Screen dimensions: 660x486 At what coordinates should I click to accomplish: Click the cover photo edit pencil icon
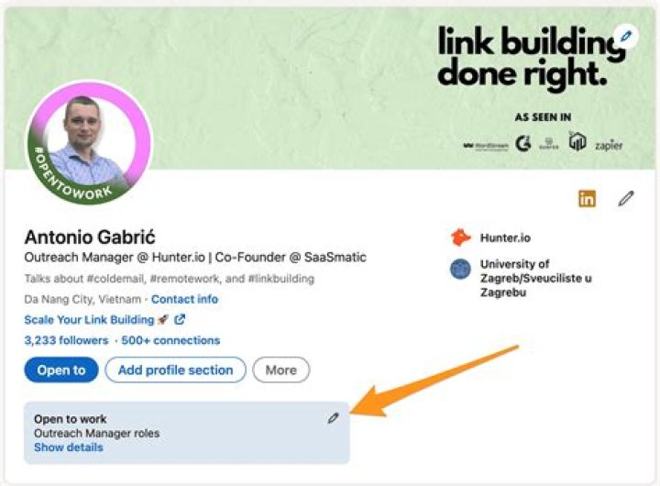pyautogui.click(x=626, y=37)
